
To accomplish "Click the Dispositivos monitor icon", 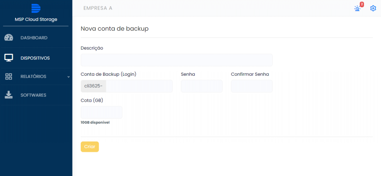I will point(9,58).
